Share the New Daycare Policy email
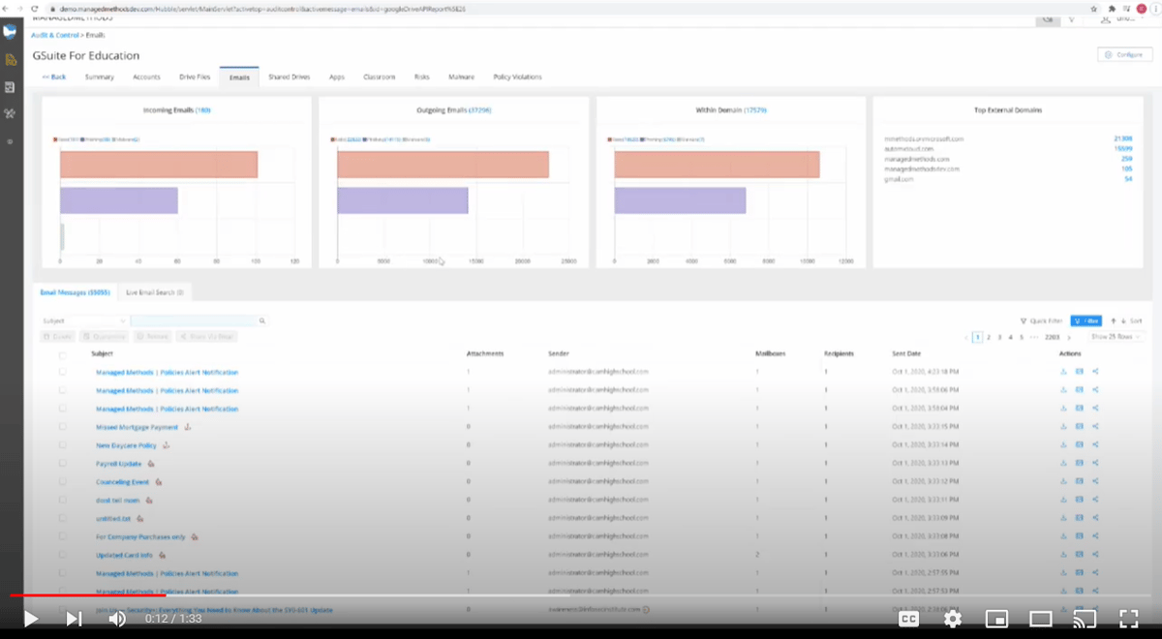Image resolution: width=1162 pixels, height=639 pixels. click(1095, 445)
